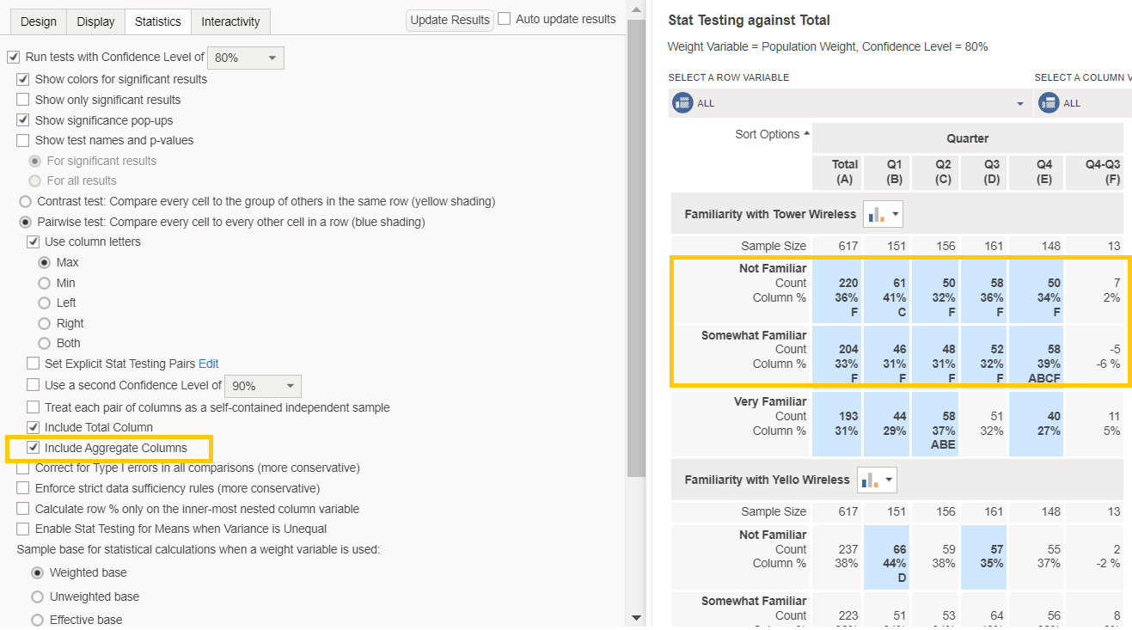Click the column variable ALL table icon
Screen dimensions: 1132x630
(x=1049, y=103)
